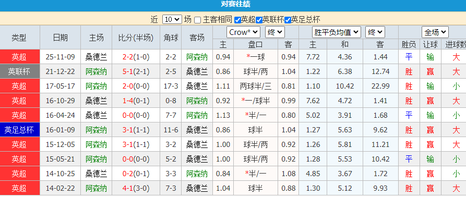Click the 0-2(0-1) score on 14-10-25

pos(136,174)
